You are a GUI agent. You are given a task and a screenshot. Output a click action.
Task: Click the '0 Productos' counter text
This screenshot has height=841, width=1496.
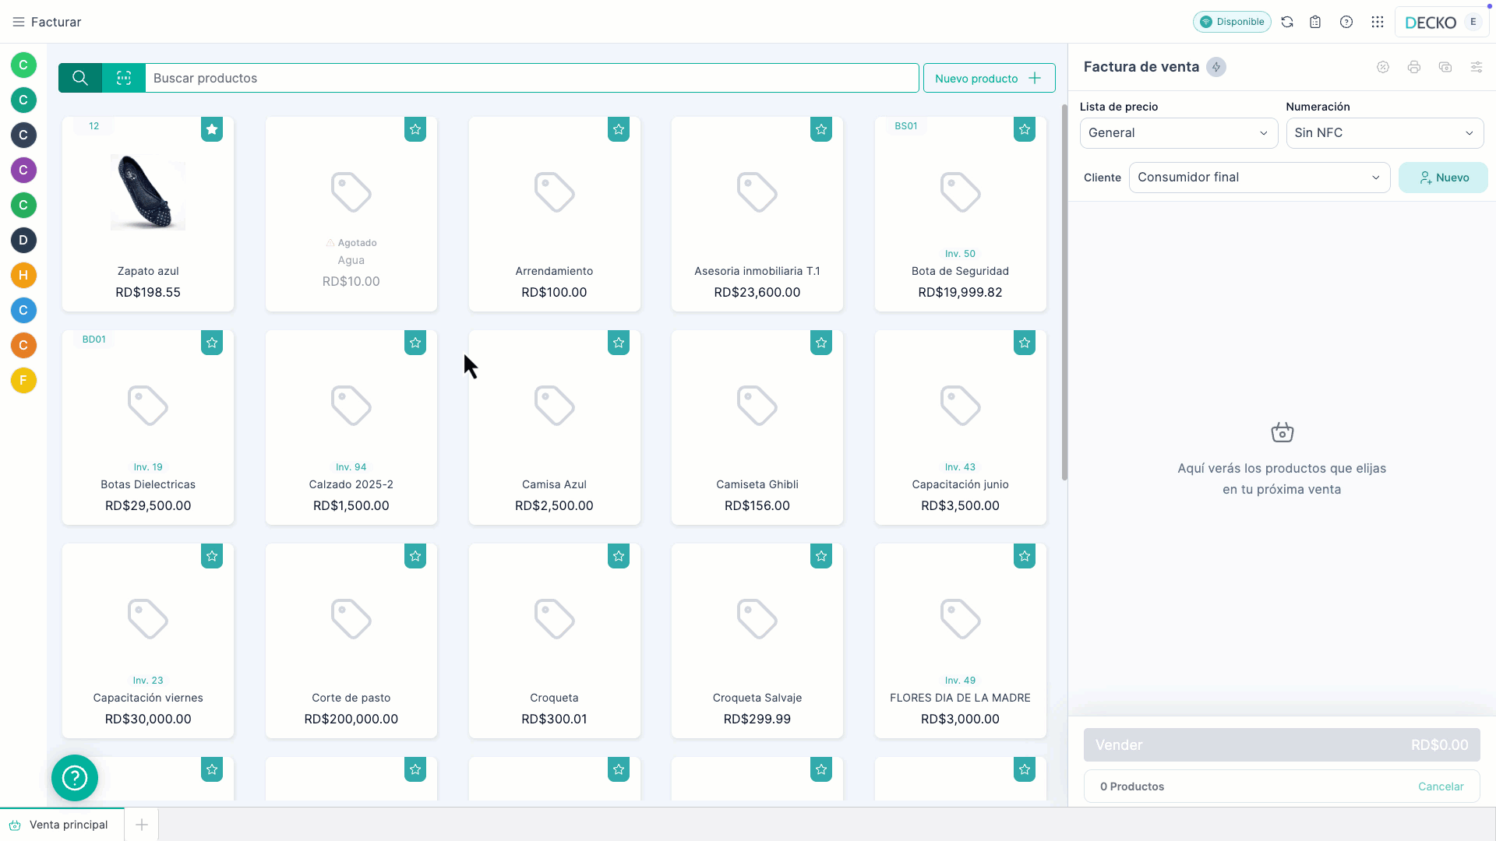pos(1132,786)
